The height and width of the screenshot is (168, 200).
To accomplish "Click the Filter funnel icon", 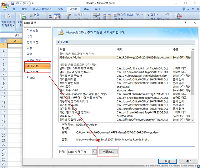I will (x=68, y=16).
